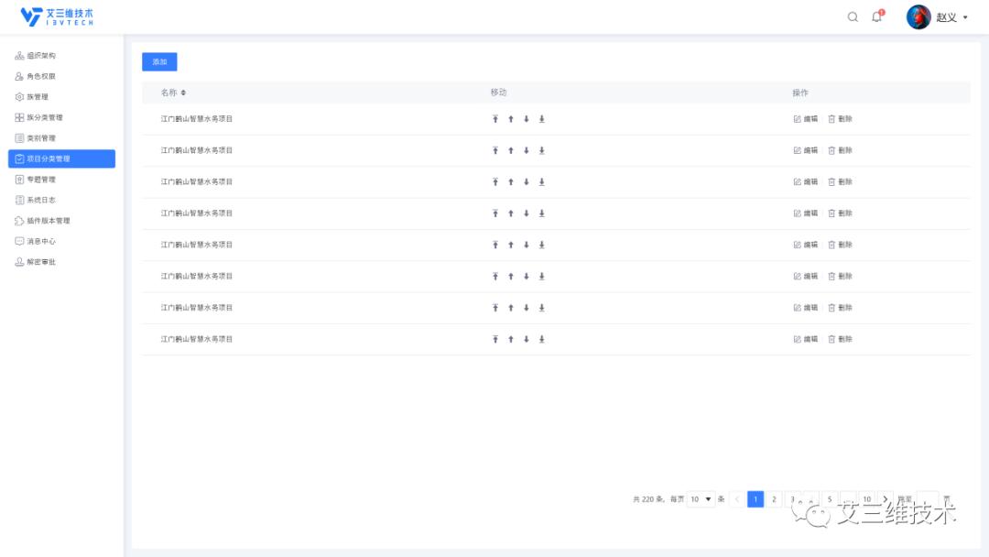Edit the eighth row project
Screen dimensions: 989x557
point(806,339)
